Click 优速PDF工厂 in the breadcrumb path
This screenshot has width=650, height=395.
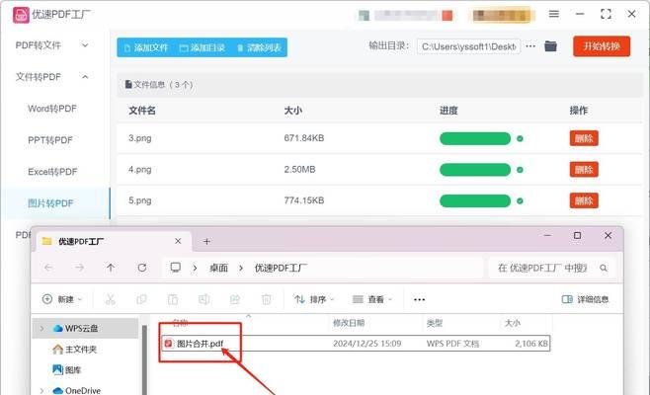tap(281, 269)
